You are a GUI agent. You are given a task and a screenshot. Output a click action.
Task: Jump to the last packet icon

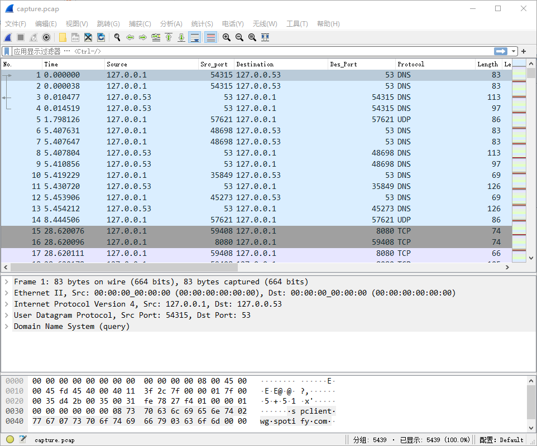181,37
